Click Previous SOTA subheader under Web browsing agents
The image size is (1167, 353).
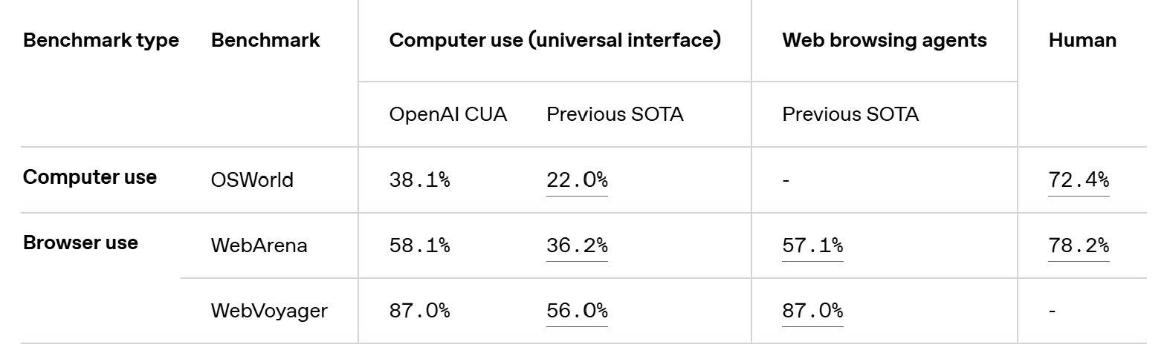click(850, 114)
